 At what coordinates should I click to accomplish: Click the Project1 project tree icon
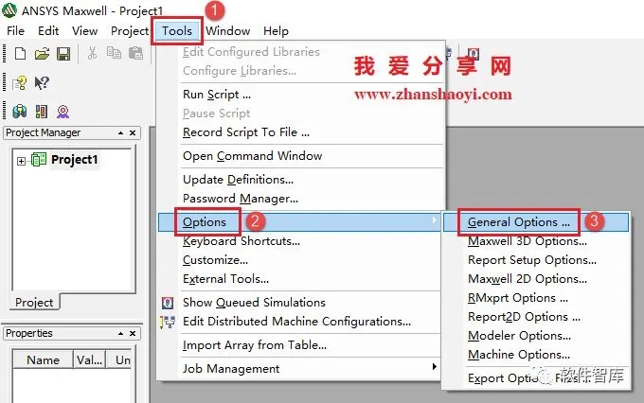click(39, 159)
